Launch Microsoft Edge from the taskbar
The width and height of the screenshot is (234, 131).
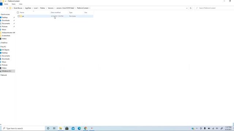coord(79,128)
